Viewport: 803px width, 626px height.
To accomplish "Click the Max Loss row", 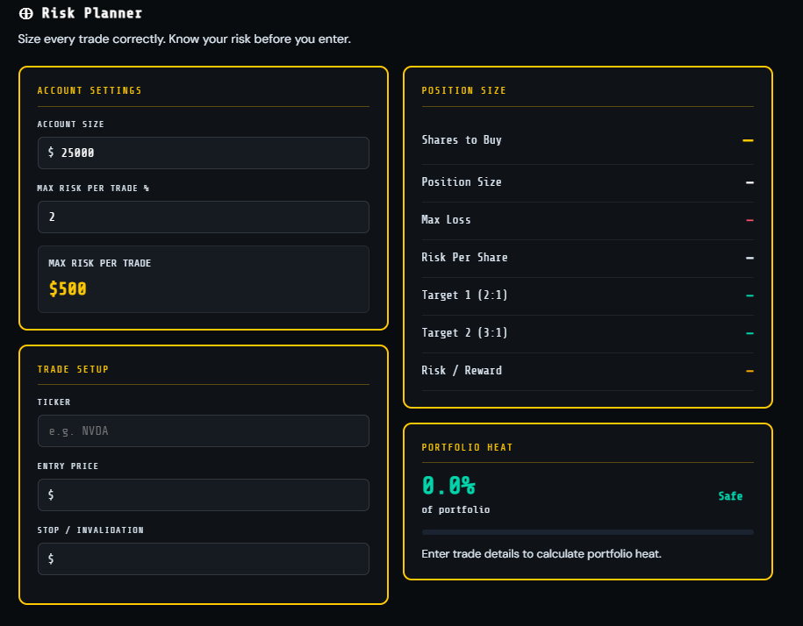I will (587, 220).
